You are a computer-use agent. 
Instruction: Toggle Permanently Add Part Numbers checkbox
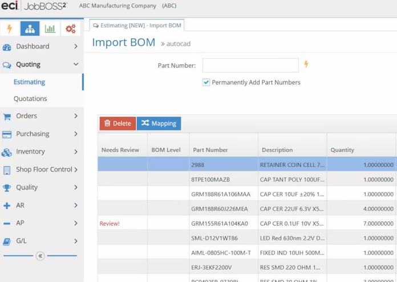pos(206,82)
